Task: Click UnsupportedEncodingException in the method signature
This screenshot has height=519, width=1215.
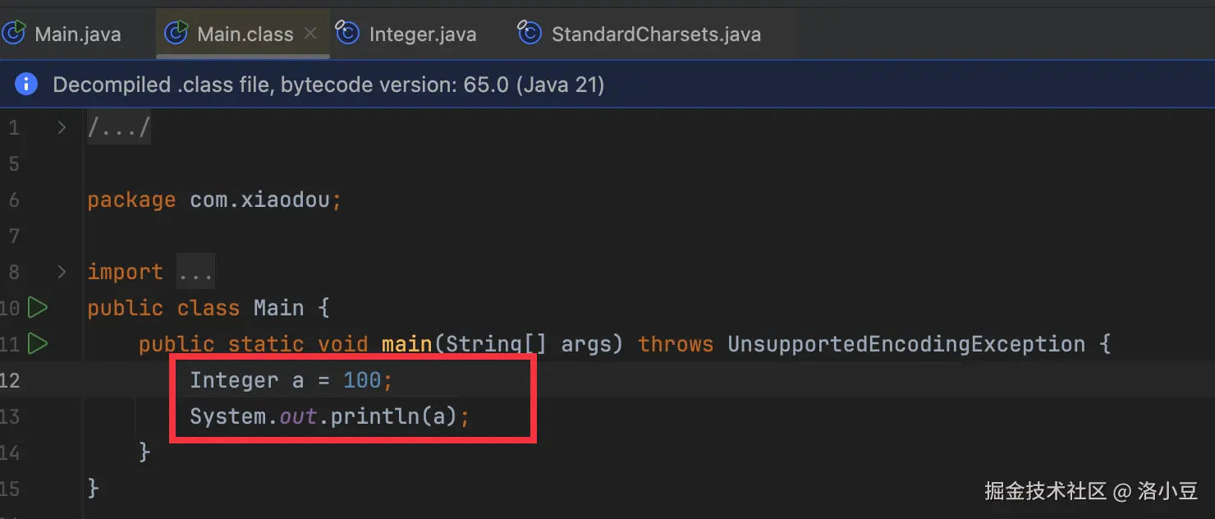Action: pyautogui.click(x=906, y=344)
